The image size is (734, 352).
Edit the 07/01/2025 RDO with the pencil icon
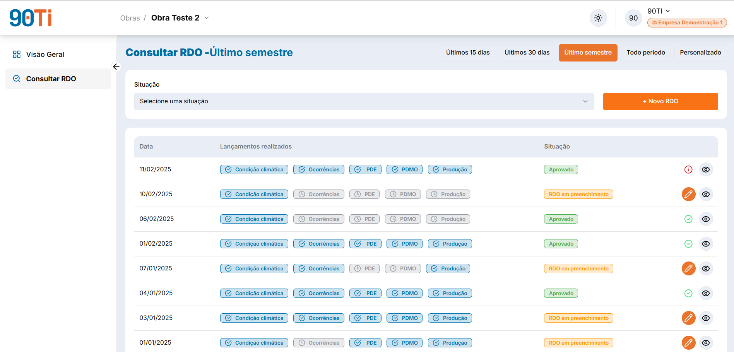tap(688, 268)
